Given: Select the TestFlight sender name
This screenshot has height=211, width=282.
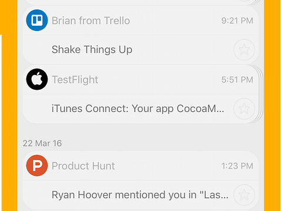Looking at the screenshot, I should coord(75,80).
